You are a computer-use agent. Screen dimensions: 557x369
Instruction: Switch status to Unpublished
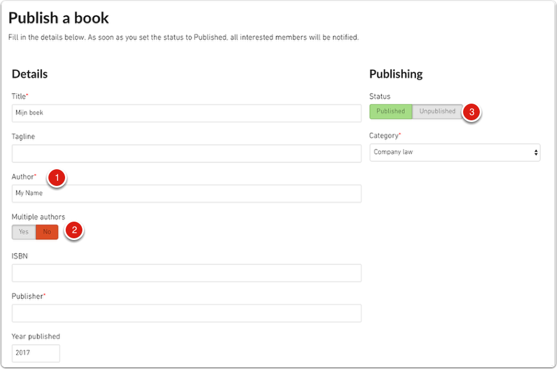tap(437, 112)
